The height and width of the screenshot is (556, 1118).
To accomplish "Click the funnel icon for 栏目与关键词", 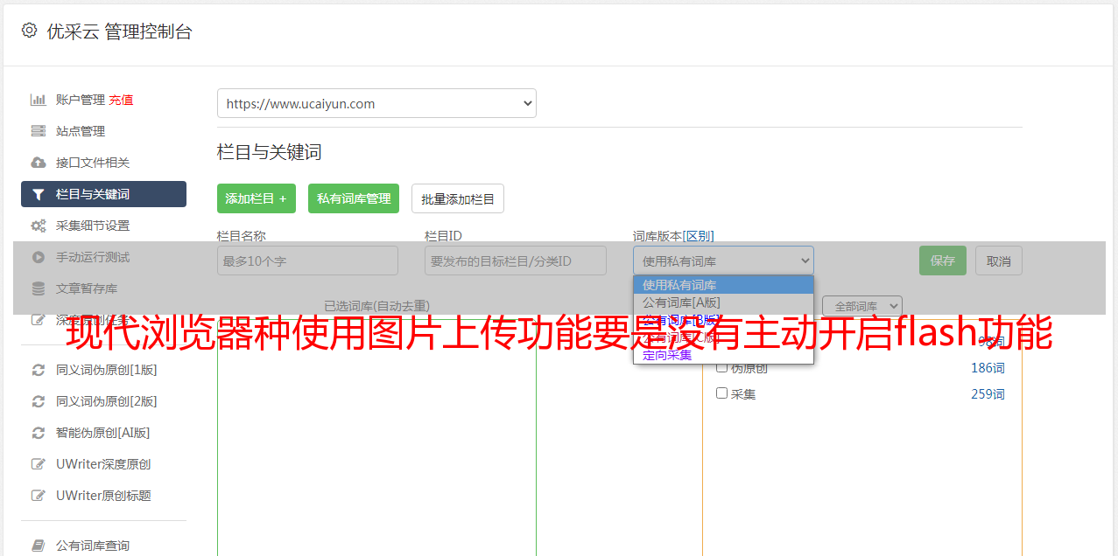I will click(x=39, y=194).
